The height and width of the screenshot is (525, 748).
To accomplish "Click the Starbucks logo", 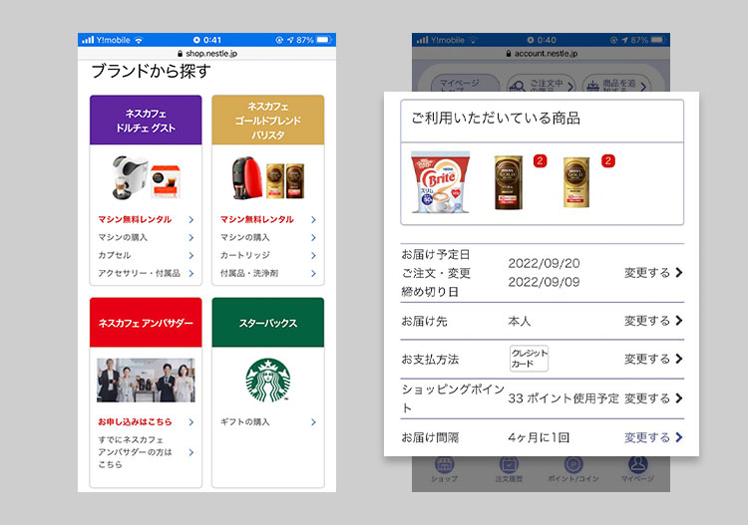I will pyautogui.click(x=267, y=381).
